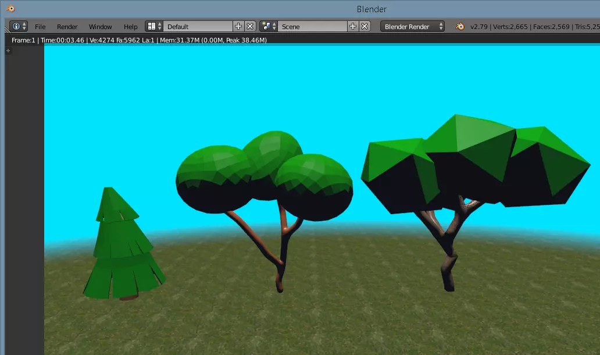The width and height of the screenshot is (600, 355).
Task: Open the screen layout browser icon
Action: point(154,26)
